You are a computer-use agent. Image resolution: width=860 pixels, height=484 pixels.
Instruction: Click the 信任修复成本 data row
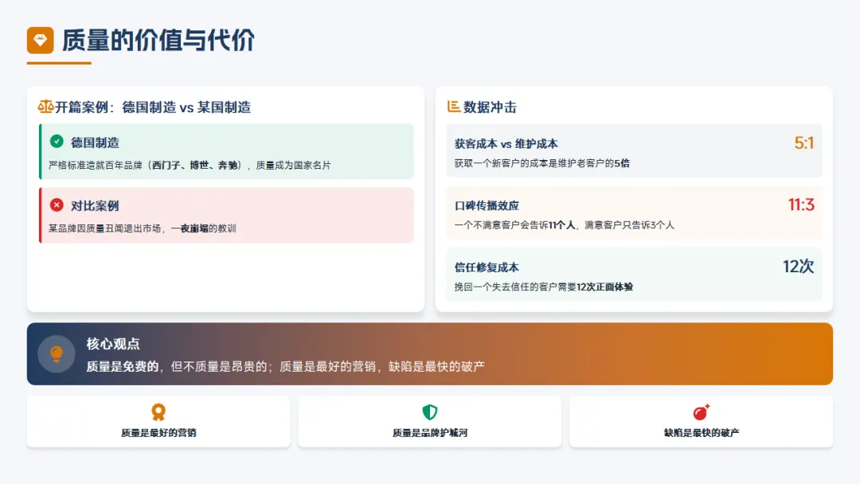coord(634,275)
